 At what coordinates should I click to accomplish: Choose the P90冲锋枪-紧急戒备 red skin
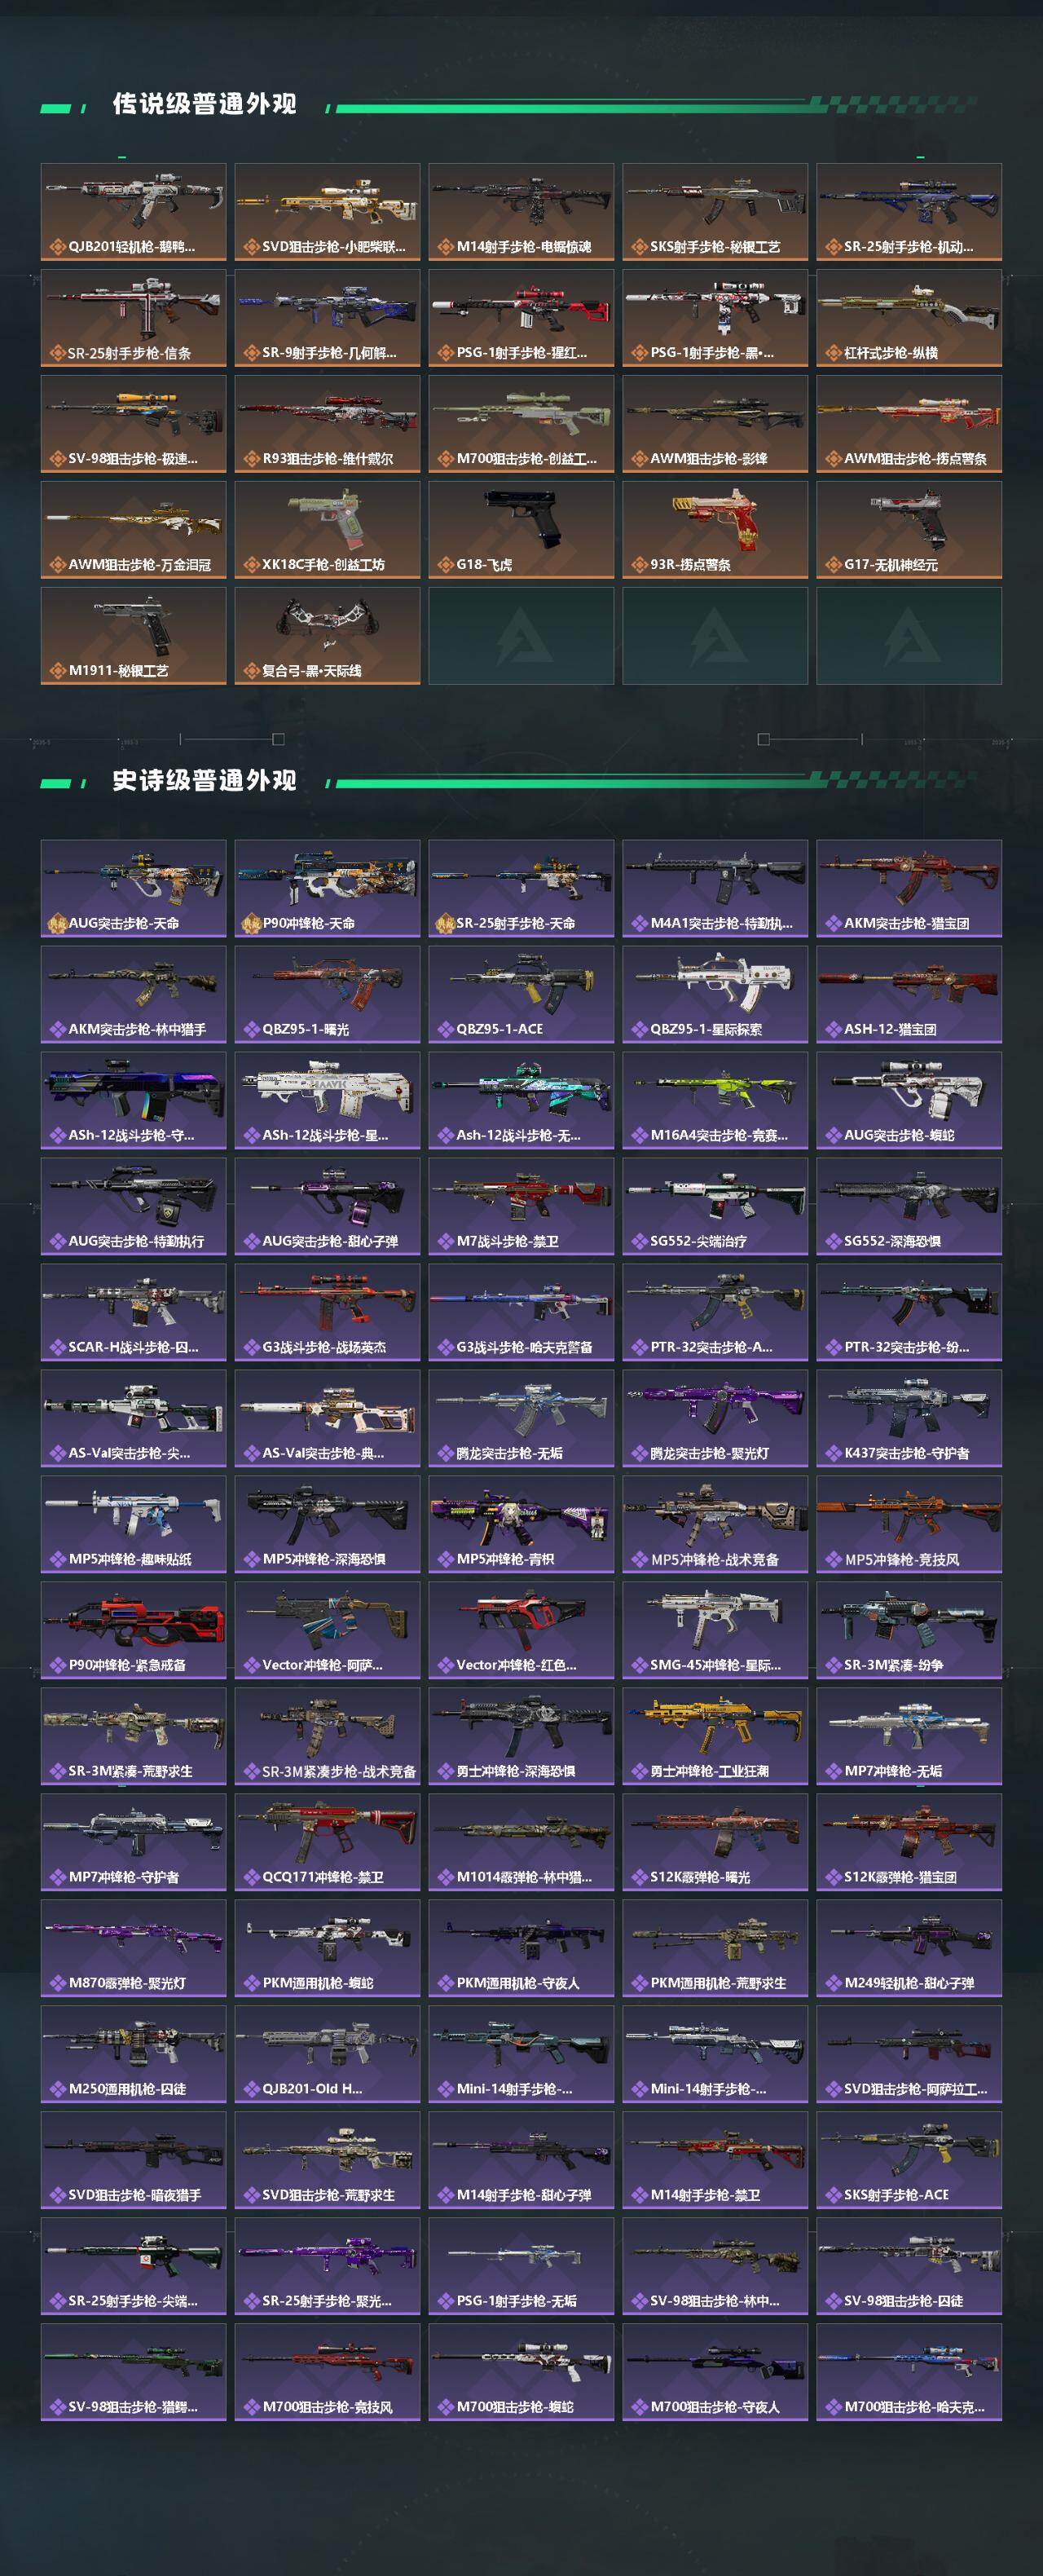tap(133, 1630)
